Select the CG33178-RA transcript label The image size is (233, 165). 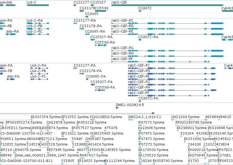91,26
